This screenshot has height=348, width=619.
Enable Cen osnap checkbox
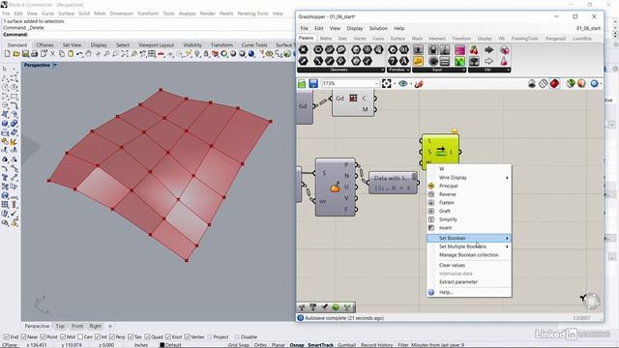click(x=80, y=337)
